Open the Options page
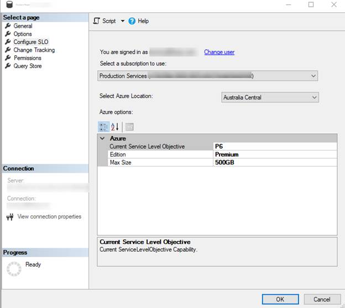Viewport: 345px width, 308px height. click(23, 34)
